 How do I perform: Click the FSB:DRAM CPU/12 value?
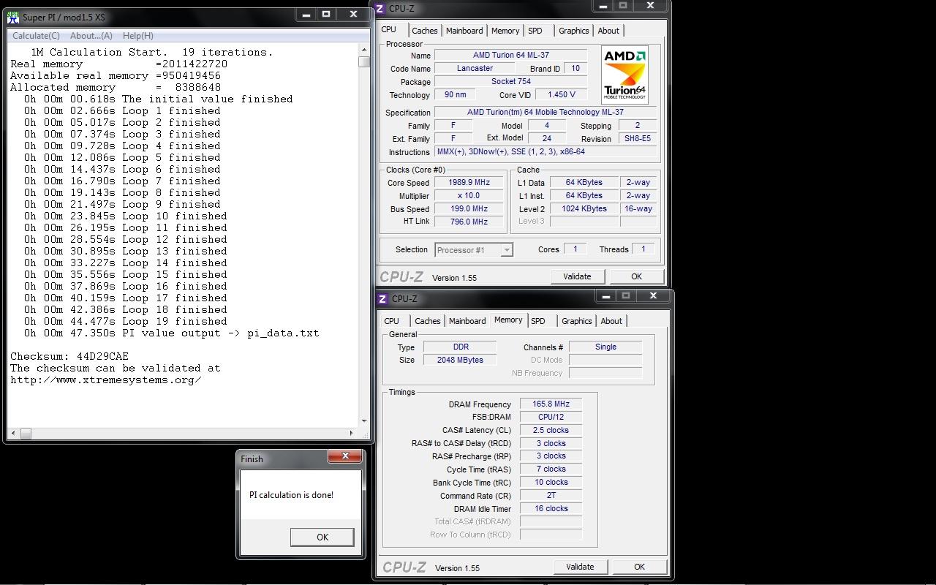click(551, 417)
